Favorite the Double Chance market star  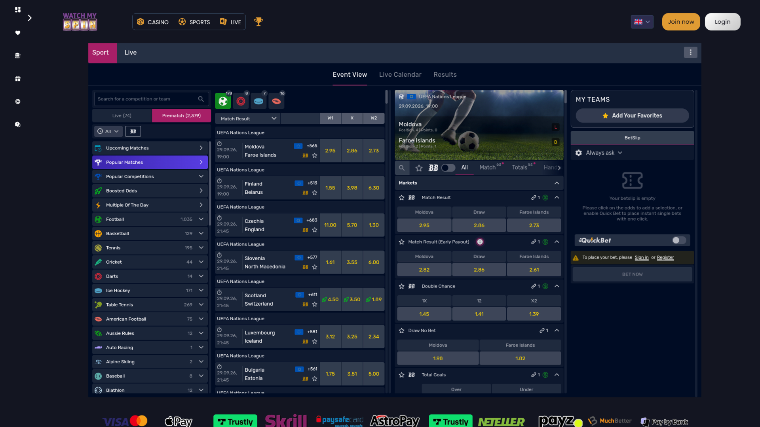tap(402, 286)
